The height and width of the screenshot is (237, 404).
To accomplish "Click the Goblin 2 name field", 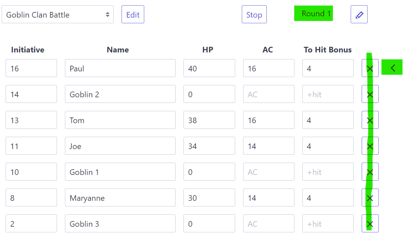I will [x=120, y=94].
